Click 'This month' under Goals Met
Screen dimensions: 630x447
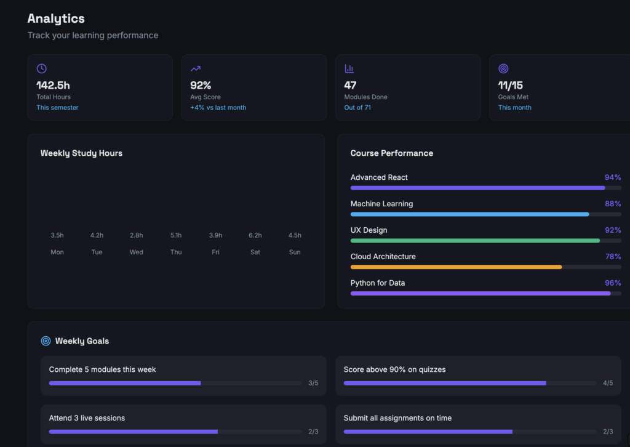pos(514,108)
